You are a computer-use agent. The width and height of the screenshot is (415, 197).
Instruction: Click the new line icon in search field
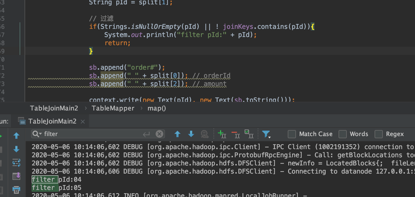147,134
